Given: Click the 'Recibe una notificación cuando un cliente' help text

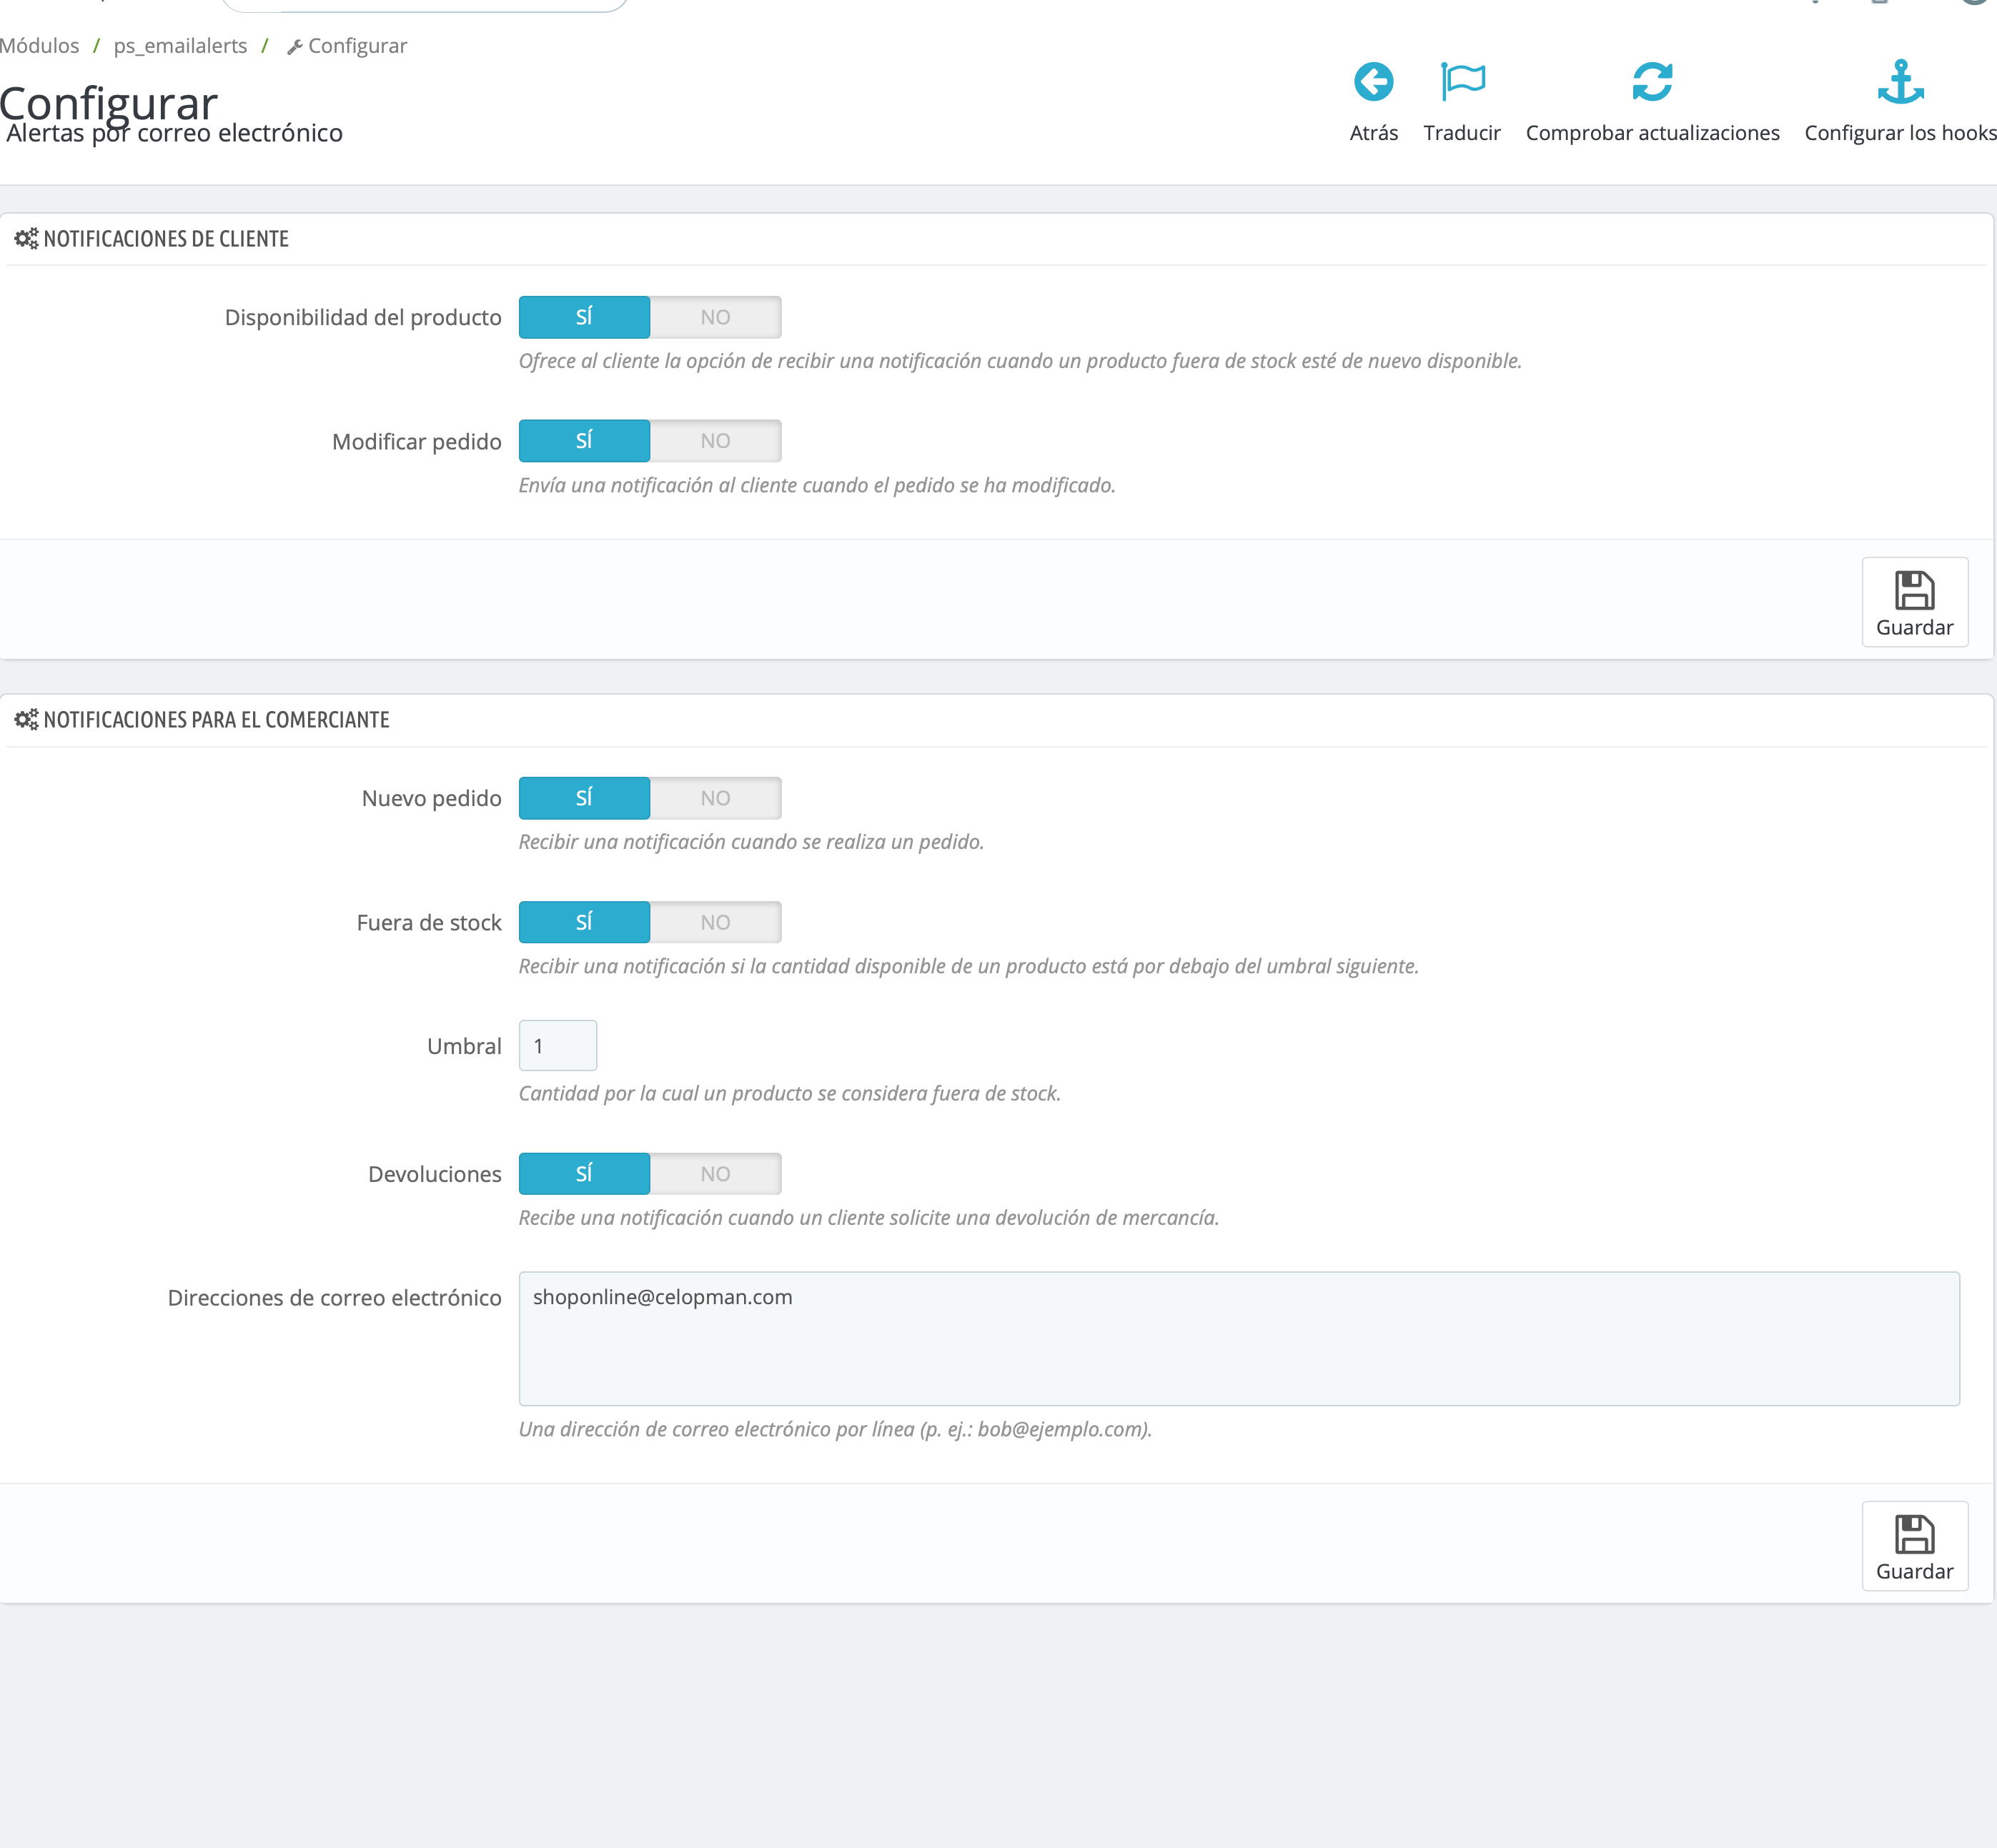Looking at the screenshot, I should [868, 1218].
